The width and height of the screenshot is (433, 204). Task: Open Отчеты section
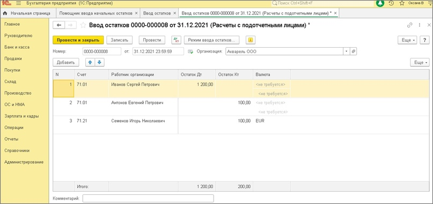click(x=11, y=139)
